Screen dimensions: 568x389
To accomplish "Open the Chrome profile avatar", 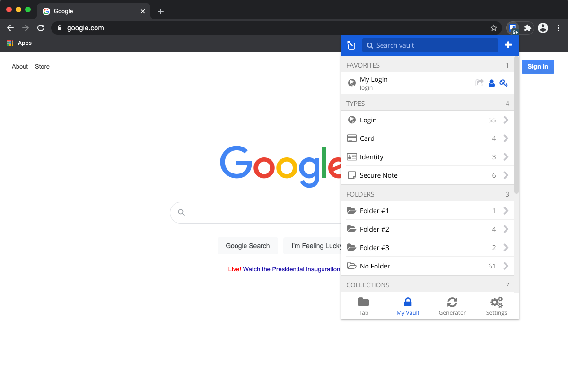I will click(x=543, y=28).
